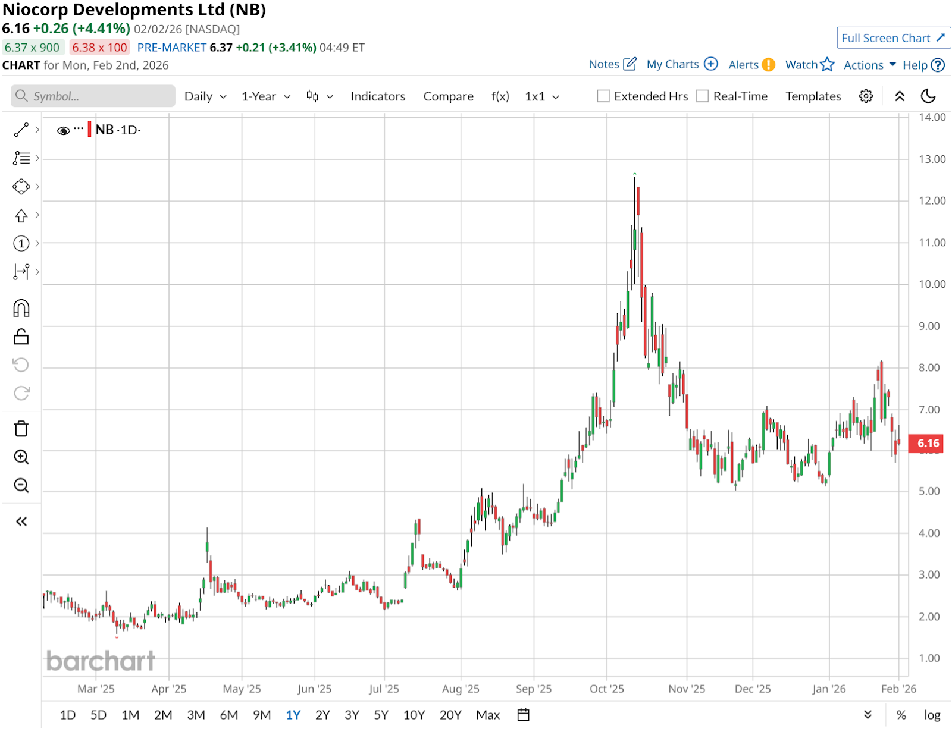Collapse the chart header with double chevron
The height and width of the screenshot is (732, 952).
(x=900, y=96)
